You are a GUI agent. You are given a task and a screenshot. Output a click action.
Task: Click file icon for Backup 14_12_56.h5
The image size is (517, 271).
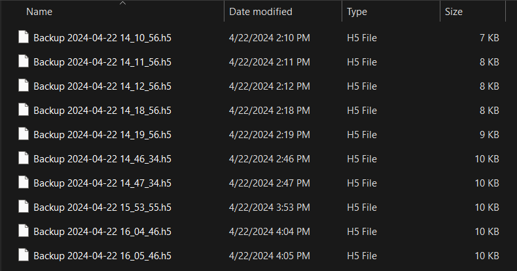[24, 86]
